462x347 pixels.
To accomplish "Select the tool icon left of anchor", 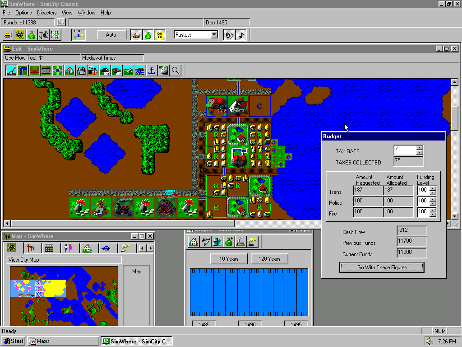I will pos(140,70).
